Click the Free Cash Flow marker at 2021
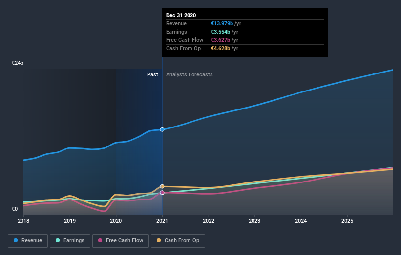 pos(162,193)
